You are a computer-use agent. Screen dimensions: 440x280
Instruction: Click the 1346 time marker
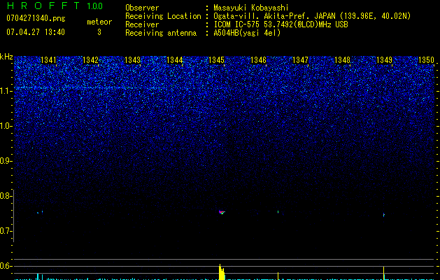coord(258,60)
